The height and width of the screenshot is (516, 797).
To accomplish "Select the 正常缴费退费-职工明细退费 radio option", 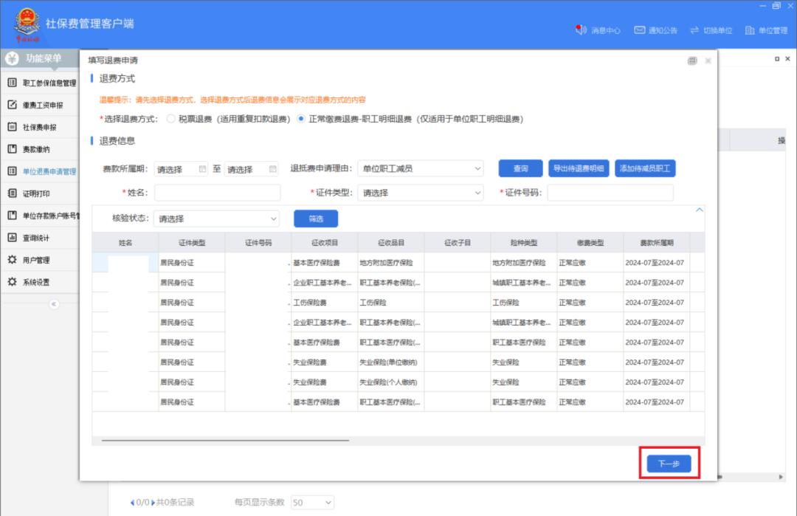I will pyautogui.click(x=301, y=119).
